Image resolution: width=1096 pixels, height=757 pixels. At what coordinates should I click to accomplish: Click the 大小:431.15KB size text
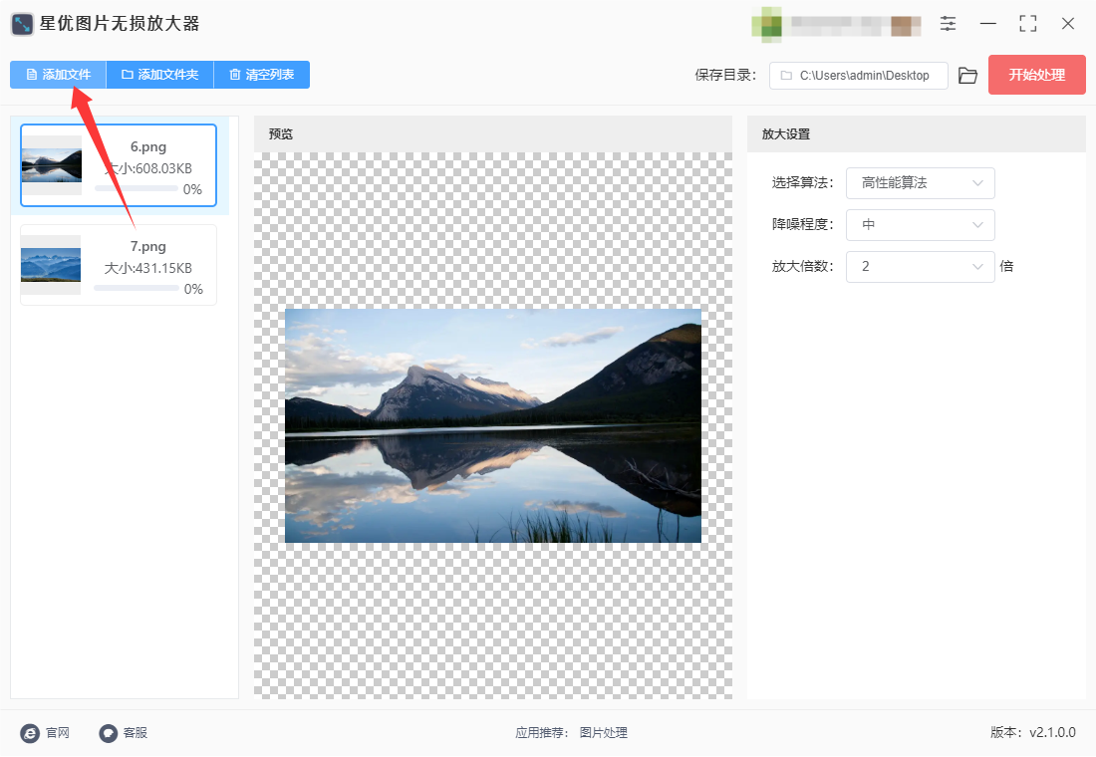click(148, 268)
